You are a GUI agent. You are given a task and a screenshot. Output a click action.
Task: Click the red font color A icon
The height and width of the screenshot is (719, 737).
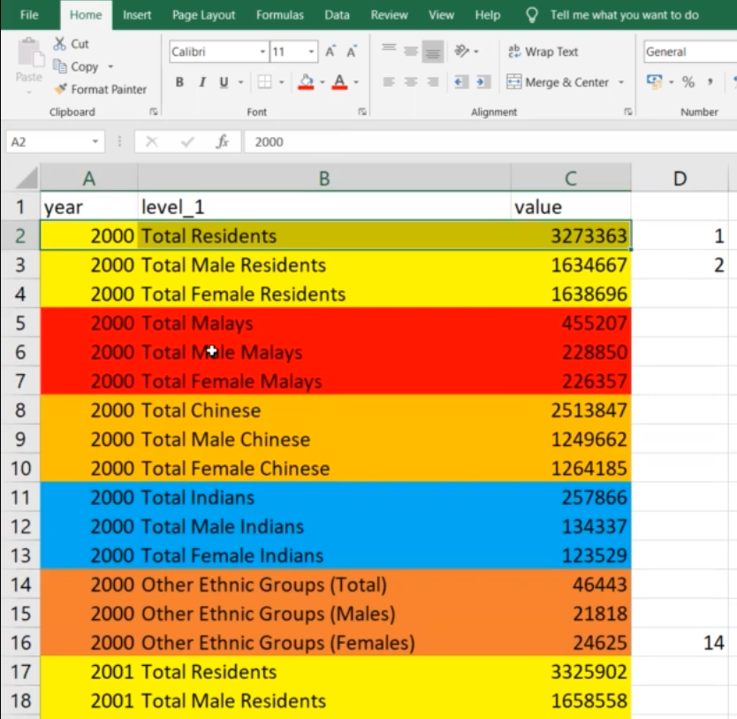[339, 82]
